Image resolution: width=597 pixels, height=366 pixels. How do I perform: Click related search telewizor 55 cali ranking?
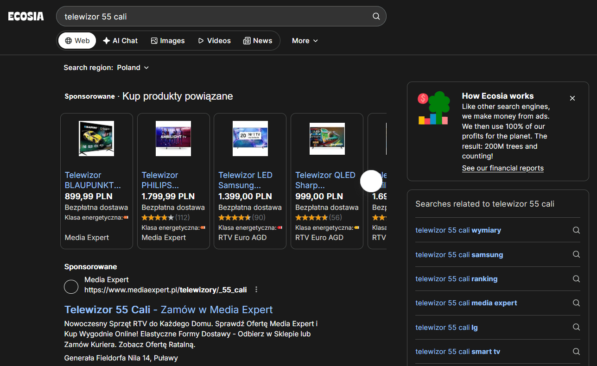pos(457,279)
